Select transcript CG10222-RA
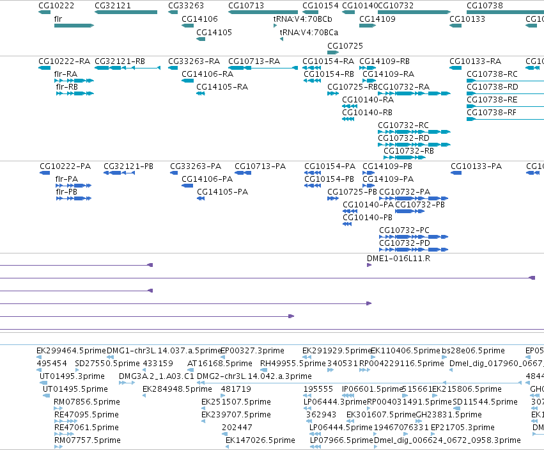This screenshot has width=544, height=450. tap(64, 61)
